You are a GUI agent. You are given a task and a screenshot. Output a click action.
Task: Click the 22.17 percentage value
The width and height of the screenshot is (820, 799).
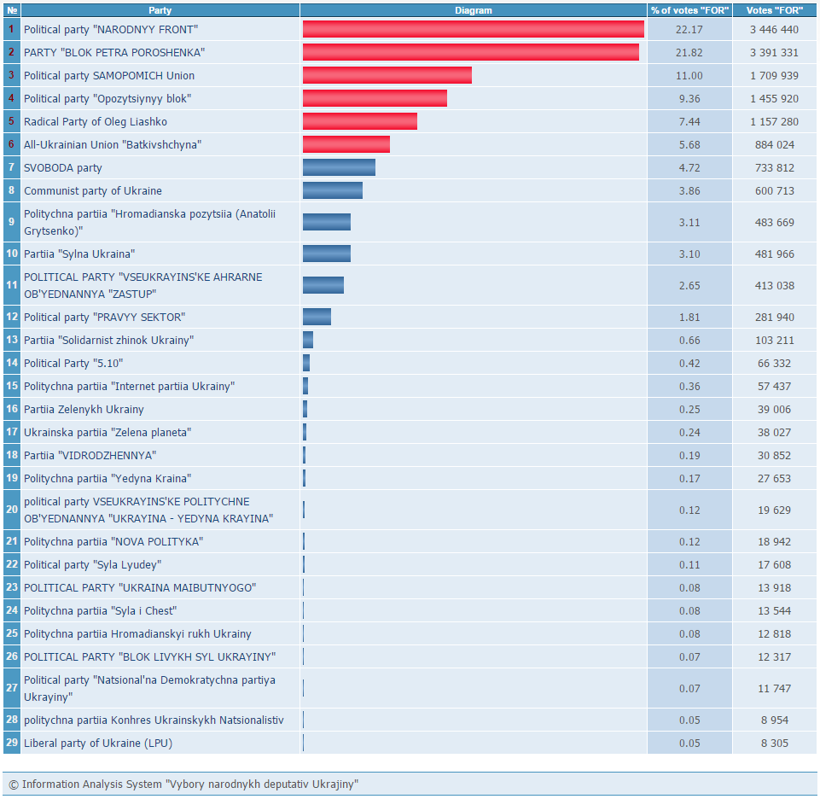coord(689,29)
